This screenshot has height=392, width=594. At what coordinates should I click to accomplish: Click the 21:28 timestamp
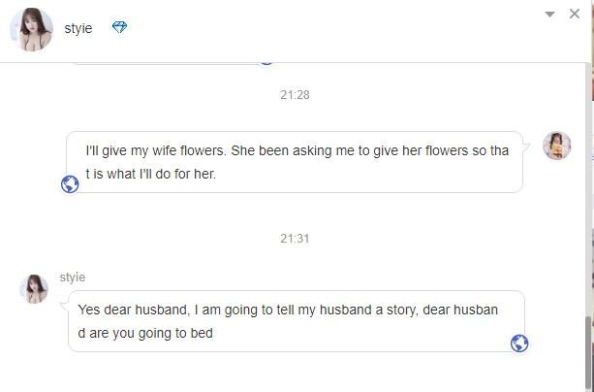[295, 95]
